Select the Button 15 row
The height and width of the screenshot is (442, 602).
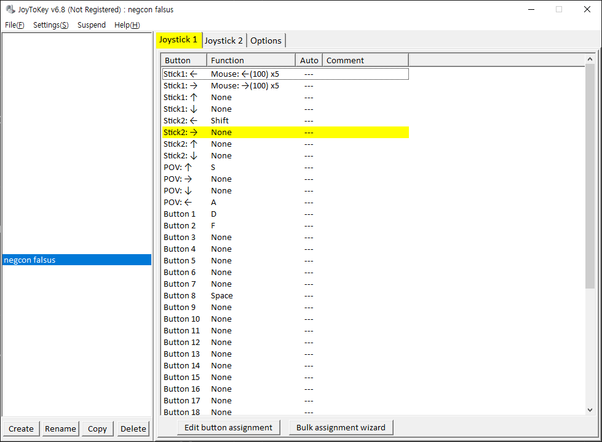coord(285,377)
